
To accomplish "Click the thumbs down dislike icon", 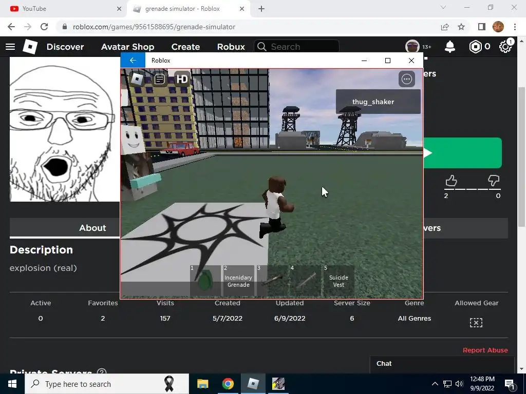I will (x=494, y=181).
